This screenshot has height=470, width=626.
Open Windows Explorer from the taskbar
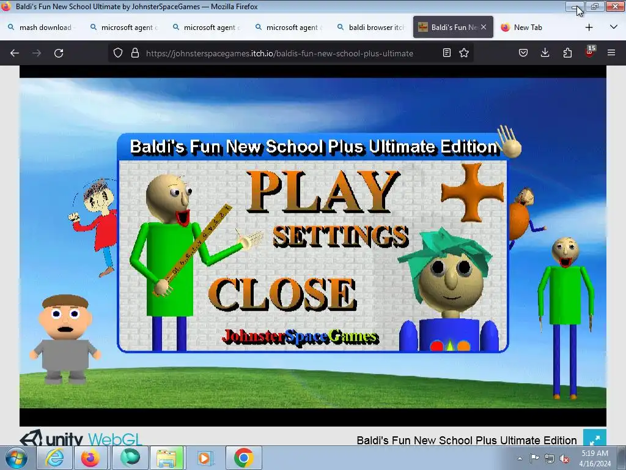pyautogui.click(x=166, y=458)
